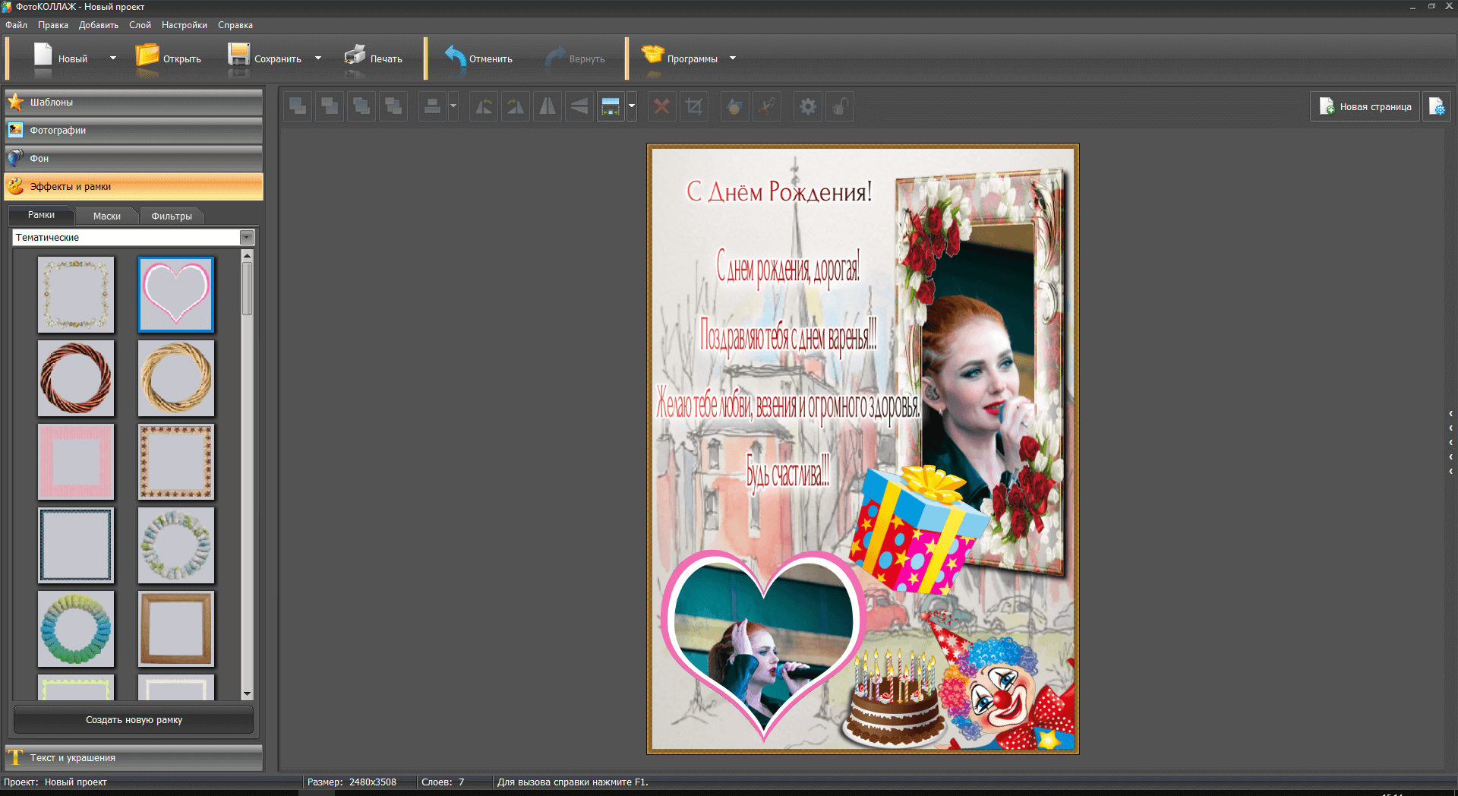
Task: Delete selected object with red X
Action: (662, 106)
